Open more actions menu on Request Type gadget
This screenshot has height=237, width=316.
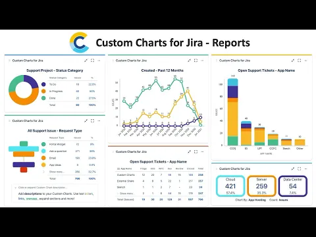click(x=99, y=120)
